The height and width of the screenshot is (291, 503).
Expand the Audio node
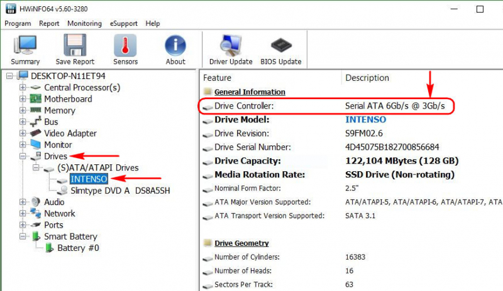coord(23,202)
